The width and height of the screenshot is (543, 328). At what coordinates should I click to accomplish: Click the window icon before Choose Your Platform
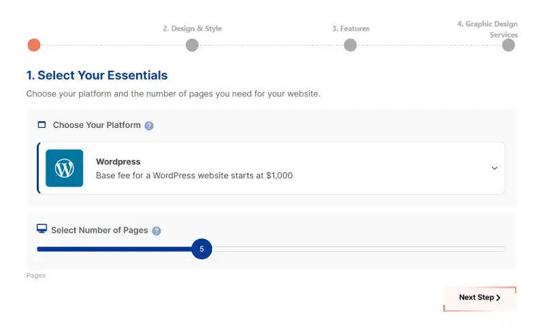pyautogui.click(x=42, y=125)
